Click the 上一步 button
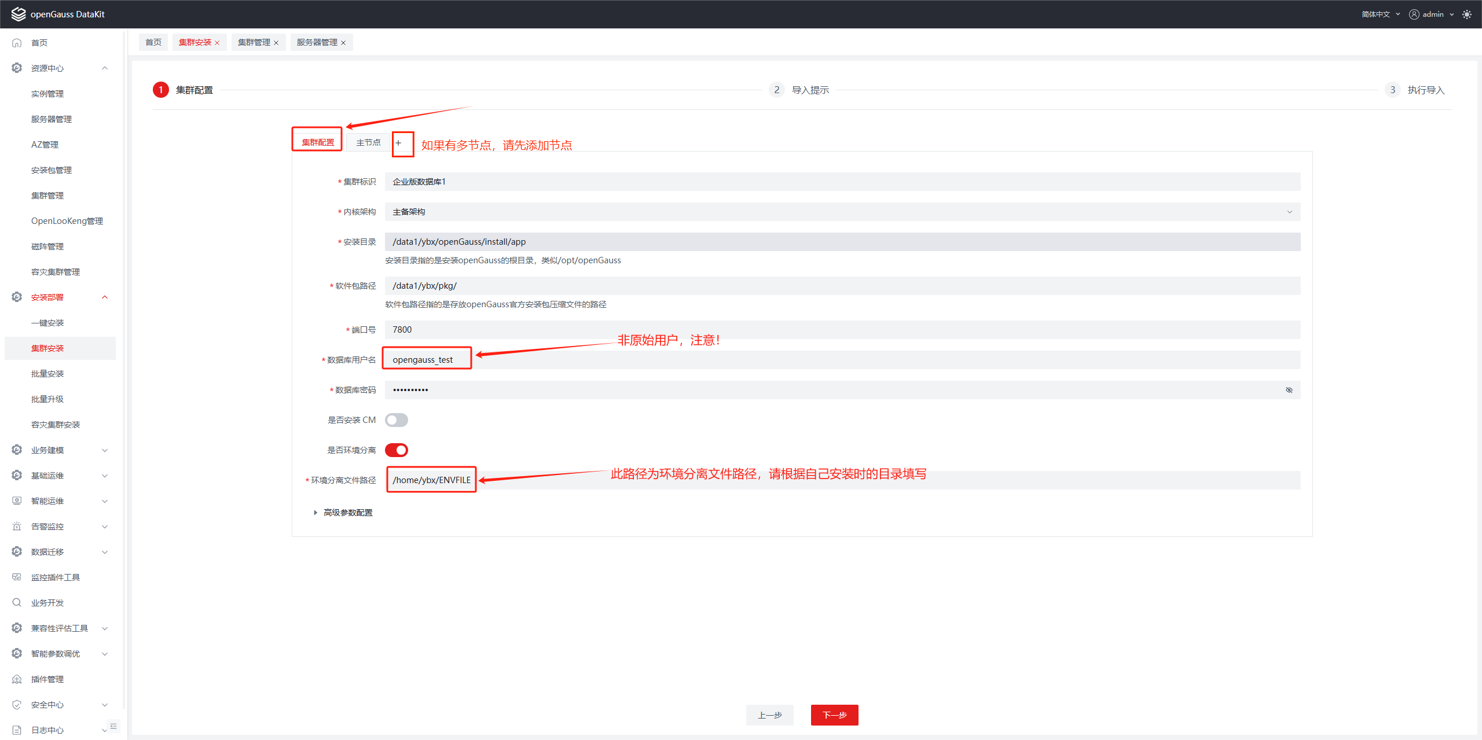The width and height of the screenshot is (1482, 740). point(769,715)
